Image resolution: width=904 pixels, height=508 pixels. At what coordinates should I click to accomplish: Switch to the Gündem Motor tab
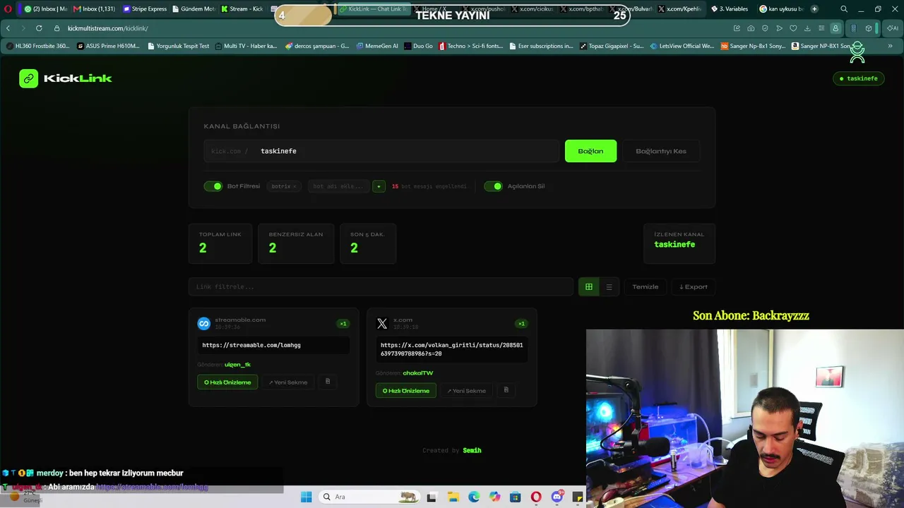[194, 9]
